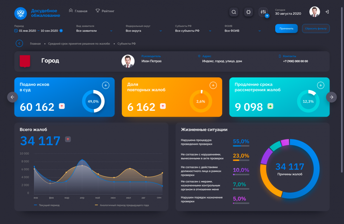Click the user profile avatar in header
344x224 pixels.
point(314,12)
